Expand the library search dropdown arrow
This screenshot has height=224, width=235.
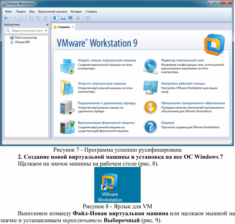click(x=46, y=31)
